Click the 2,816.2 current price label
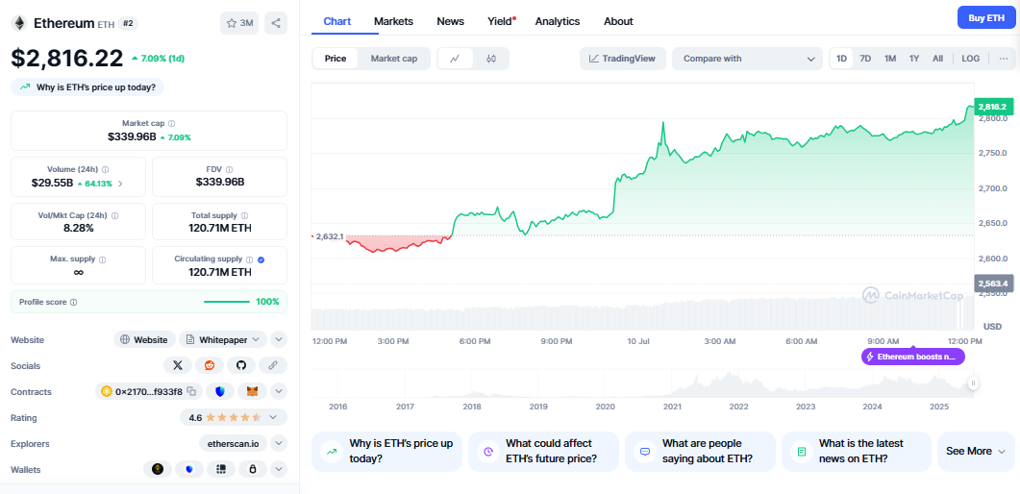This screenshot has height=494, width=1020. (993, 107)
